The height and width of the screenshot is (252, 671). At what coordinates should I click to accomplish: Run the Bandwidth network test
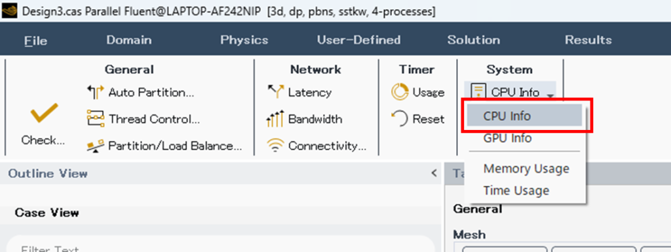[315, 119]
